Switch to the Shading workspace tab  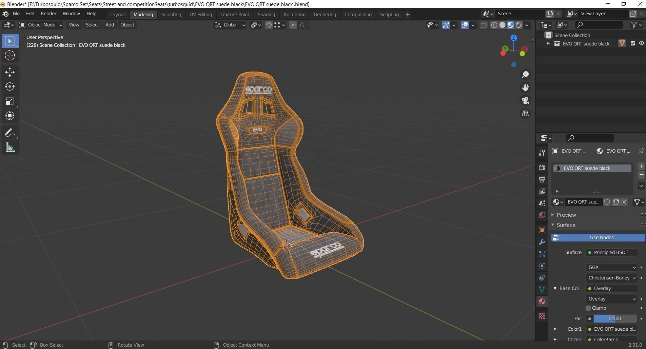(267, 14)
